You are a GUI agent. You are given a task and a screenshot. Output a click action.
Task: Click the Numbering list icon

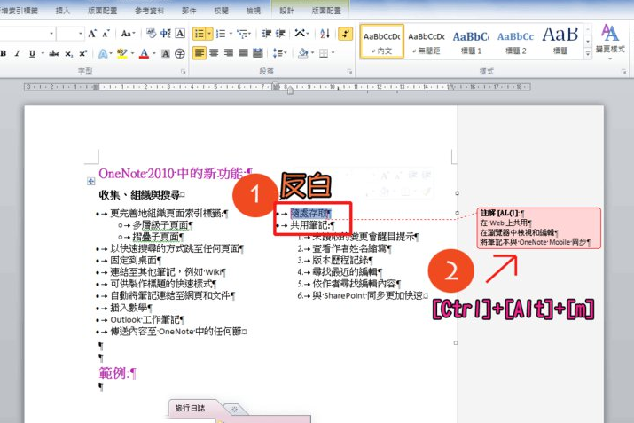click(x=221, y=34)
